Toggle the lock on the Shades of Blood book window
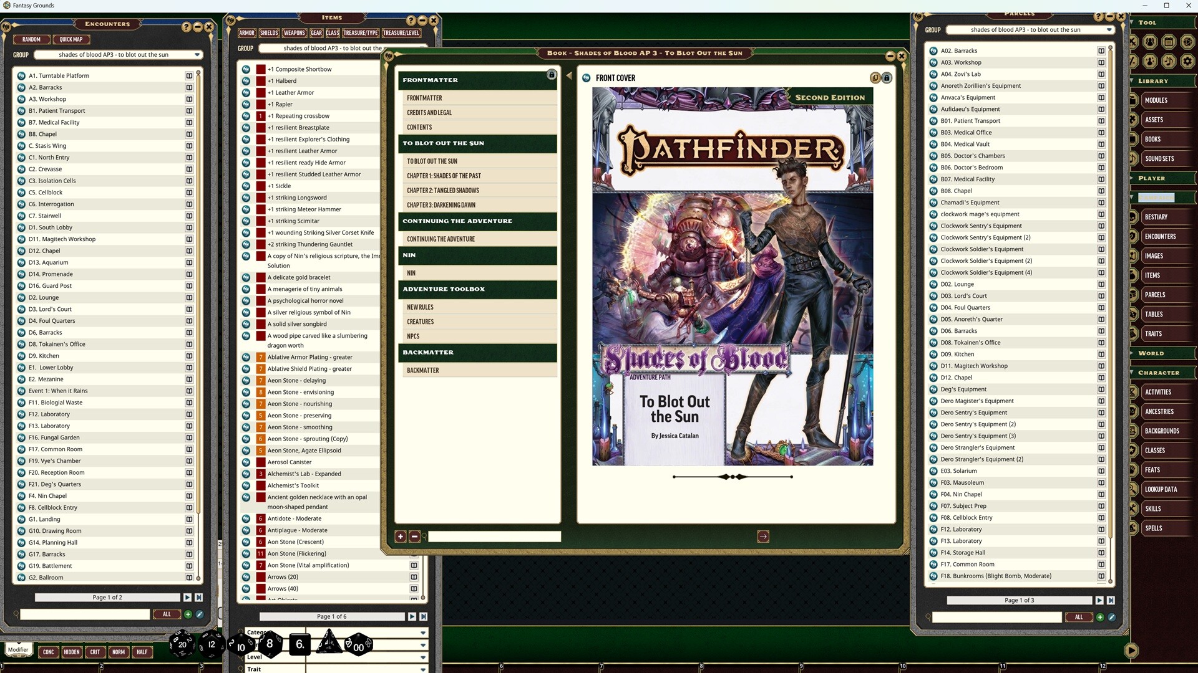 [x=887, y=77]
